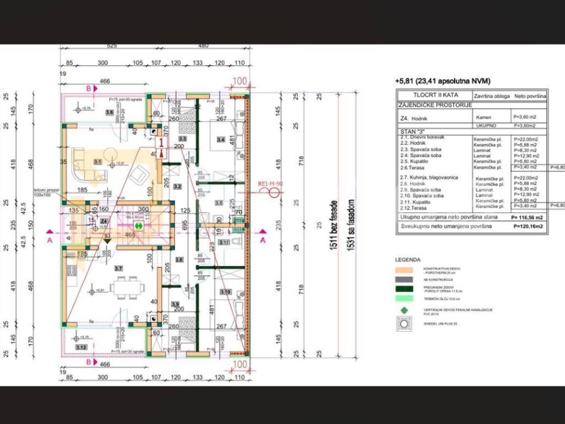Click the Shiedel chimney symbol in the legend

[407, 325]
